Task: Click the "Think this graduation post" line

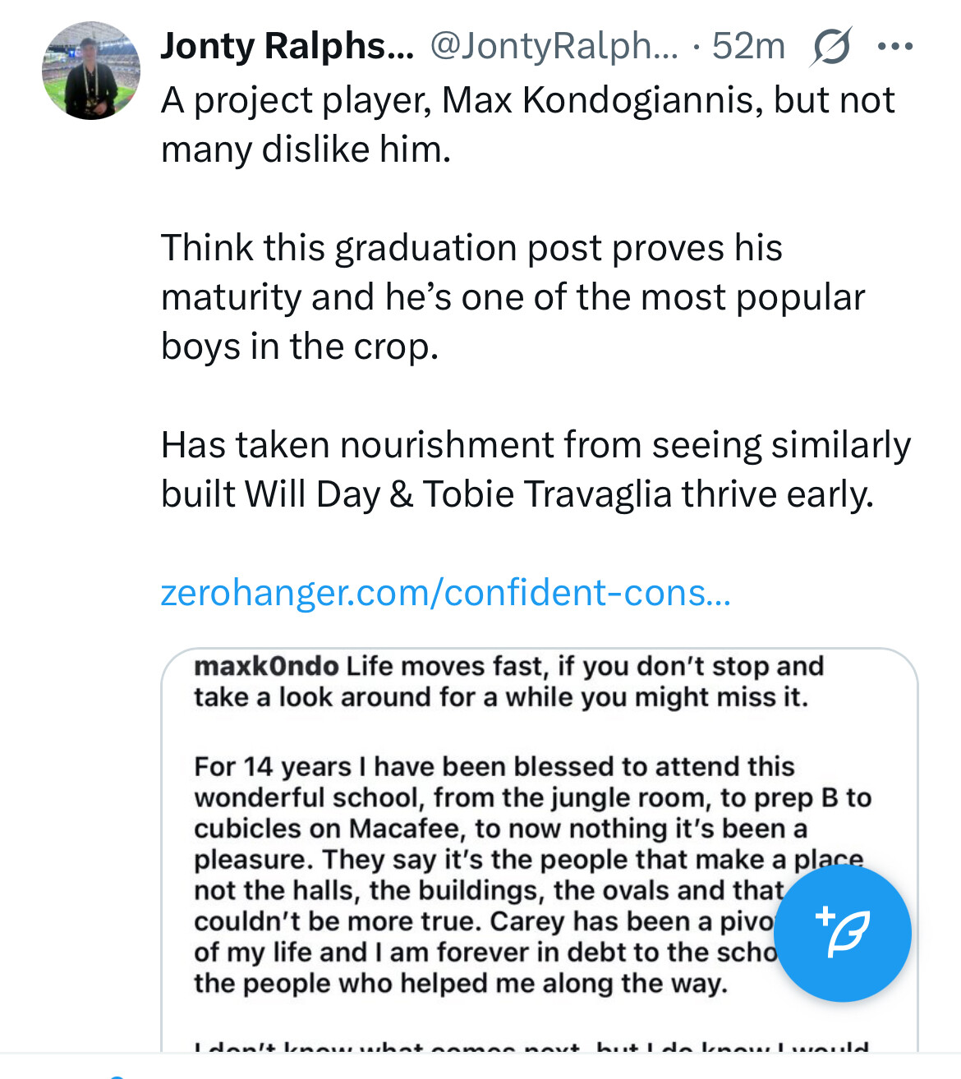Action: pos(471,248)
